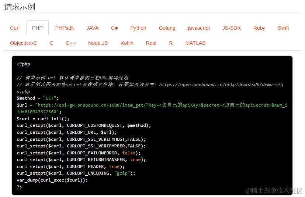Select the PHP tab
This screenshot has height=197, width=305.
coord(37,28)
